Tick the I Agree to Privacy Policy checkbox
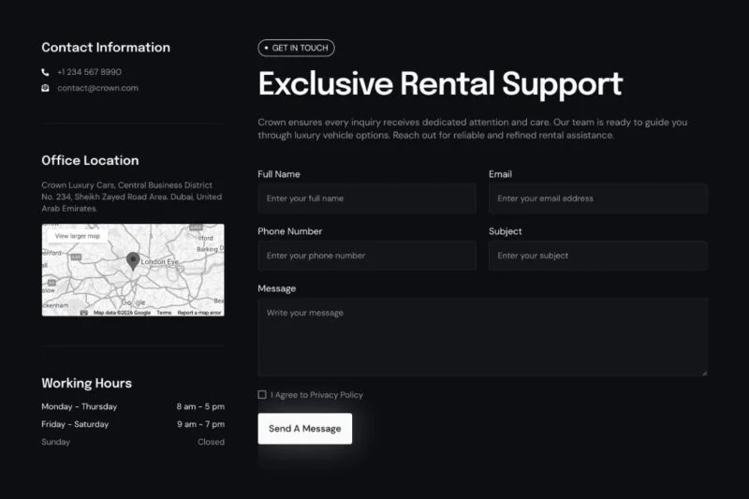The image size is (749, 499). coord(262,395)
